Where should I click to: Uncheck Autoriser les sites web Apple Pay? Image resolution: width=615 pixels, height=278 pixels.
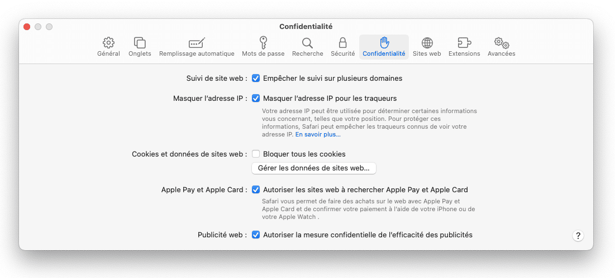pos(256,189)
